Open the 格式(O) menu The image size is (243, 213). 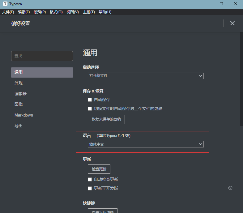[x=56, y=12]
